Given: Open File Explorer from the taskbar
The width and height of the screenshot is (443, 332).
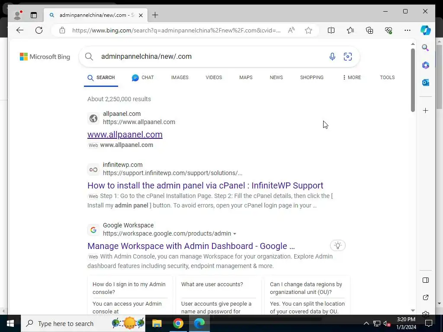Looking at the screenshot, I should pos(157,323).
